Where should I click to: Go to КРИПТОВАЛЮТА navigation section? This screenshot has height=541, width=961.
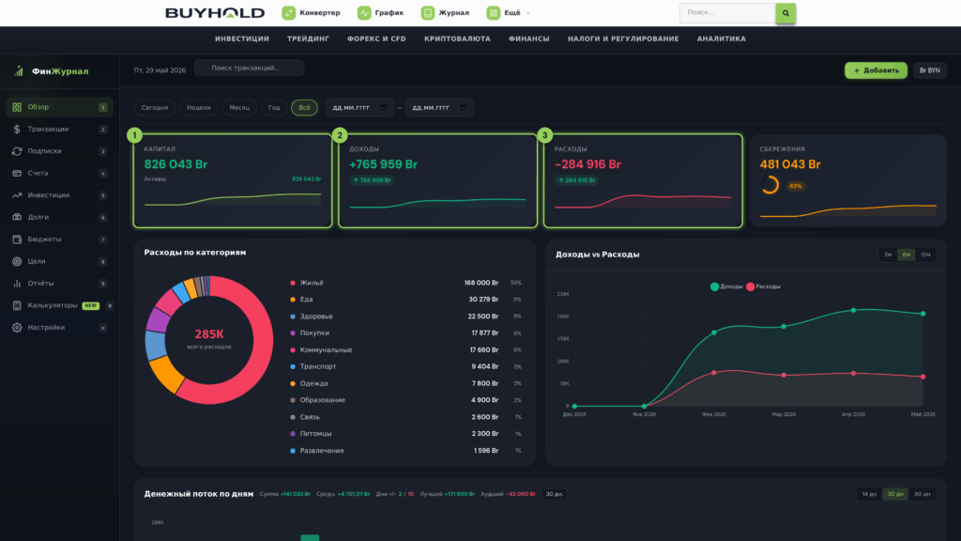point(457,39)
